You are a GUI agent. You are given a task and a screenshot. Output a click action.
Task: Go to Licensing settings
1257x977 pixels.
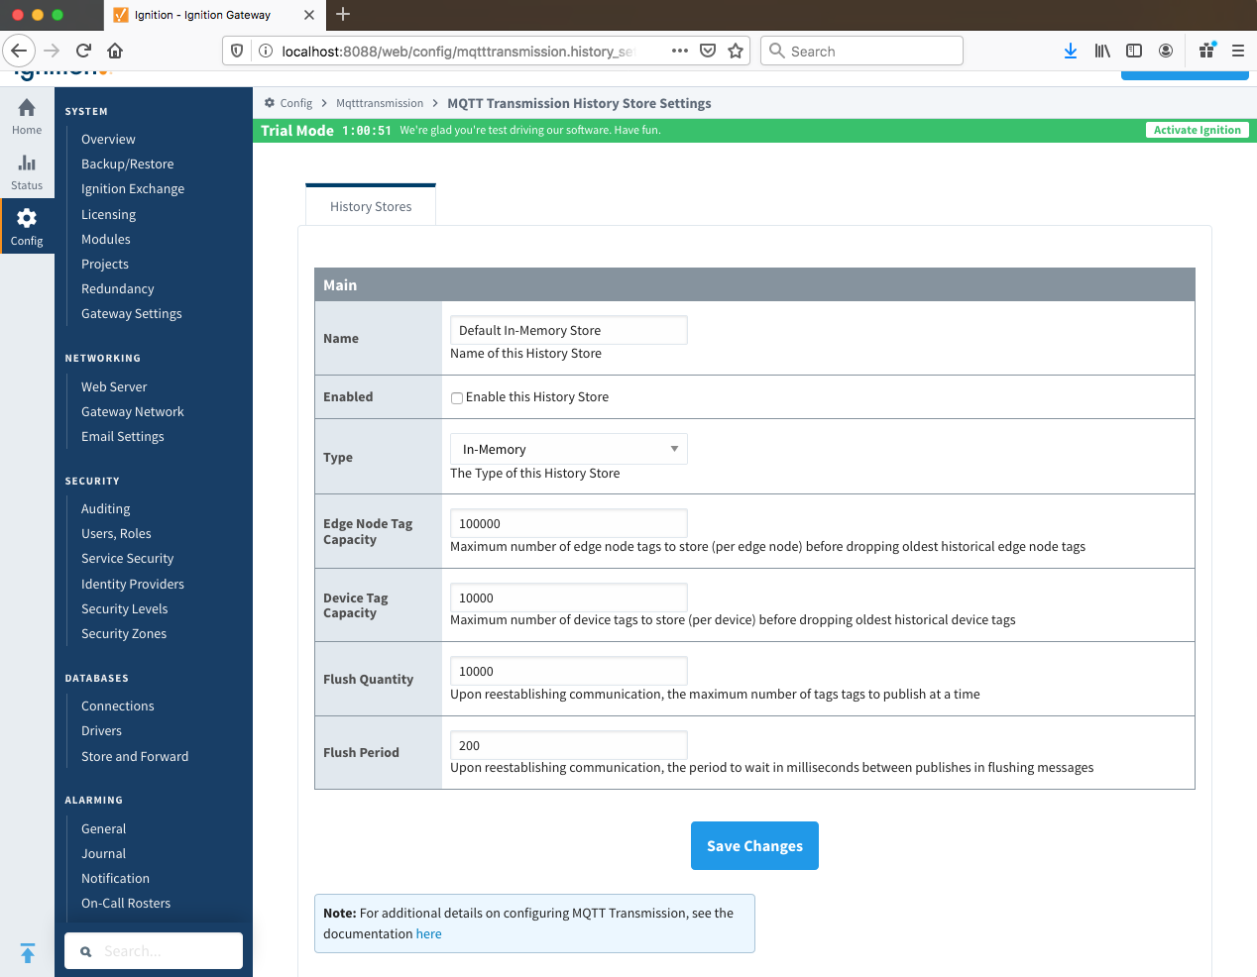click(109, 214)
